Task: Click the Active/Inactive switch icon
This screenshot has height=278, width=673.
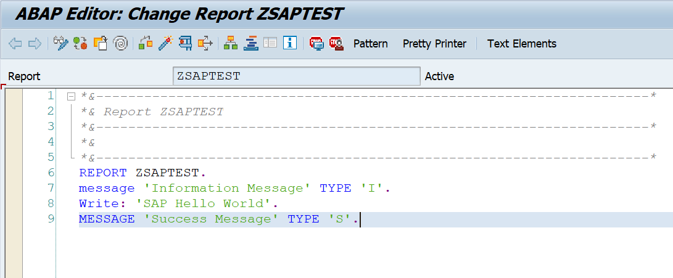Action: [x=80, y=43]
